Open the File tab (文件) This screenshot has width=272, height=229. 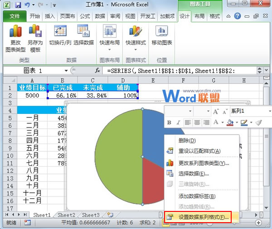click(15, 16)
